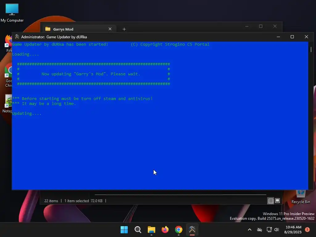Select Game Updater taskbar icon
Viewport: 316px width, 237px height.
pos(192,230)
